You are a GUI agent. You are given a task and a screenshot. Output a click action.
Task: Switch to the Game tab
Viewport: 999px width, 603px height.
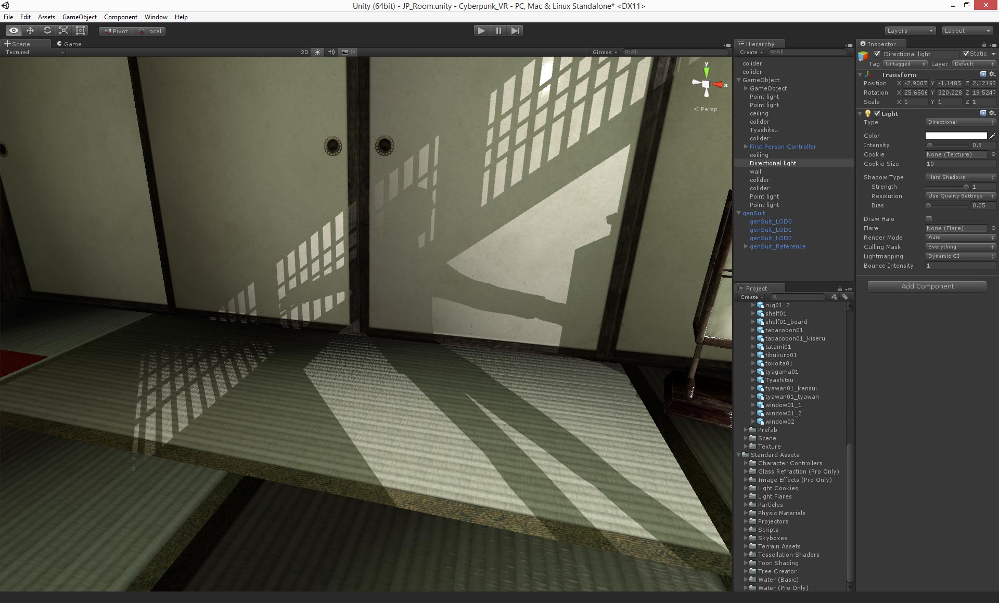(x=70, y=44)
